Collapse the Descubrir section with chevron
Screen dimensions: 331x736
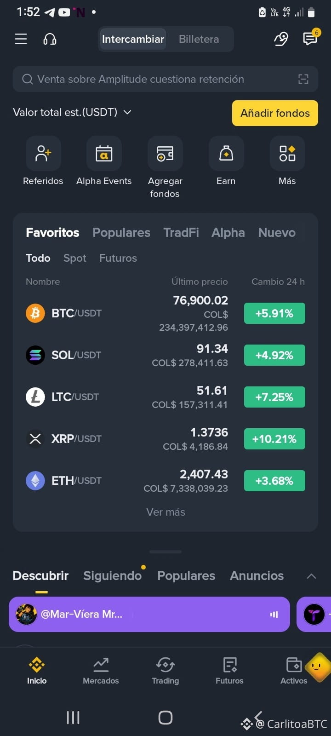[311, 576]
